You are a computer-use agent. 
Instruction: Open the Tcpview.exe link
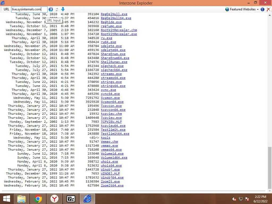coord(111,118)
